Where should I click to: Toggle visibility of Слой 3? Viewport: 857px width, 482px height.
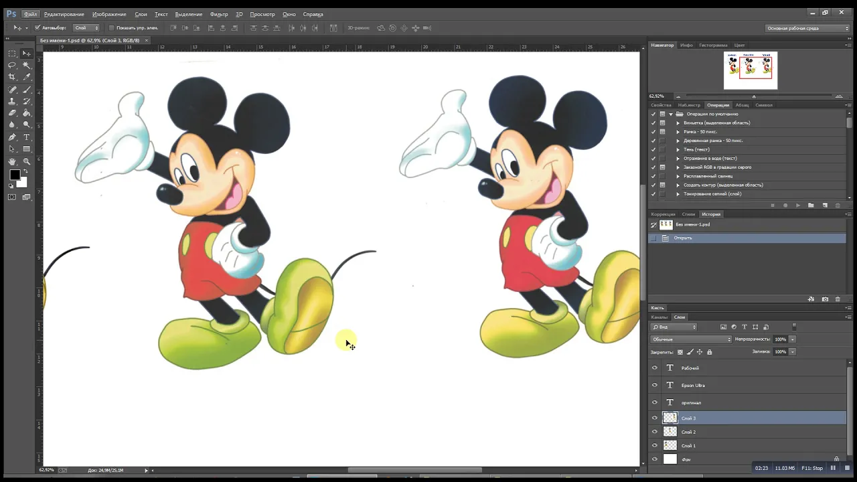click(655, 418)
